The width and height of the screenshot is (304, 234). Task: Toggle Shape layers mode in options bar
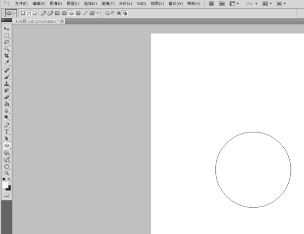click(23, 13)
